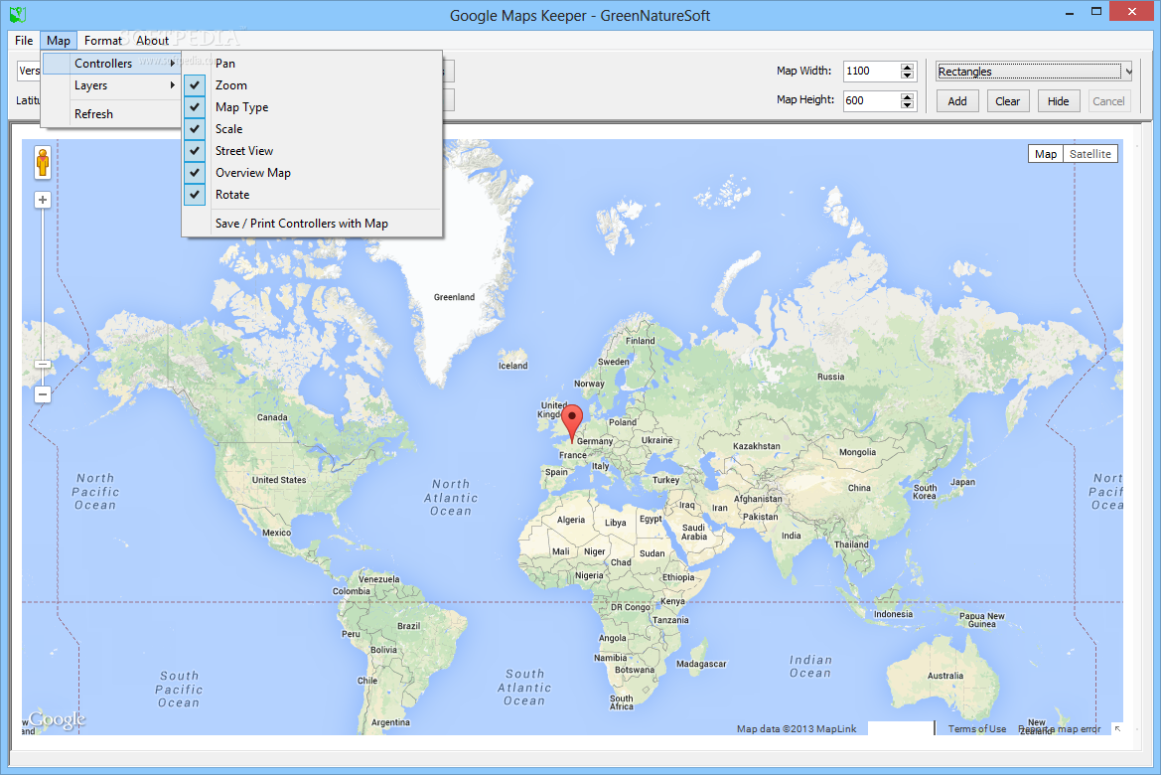Screen dimensions: 1161x775
Task: Click the Street View pegman icon
Action: coord(43,162)
